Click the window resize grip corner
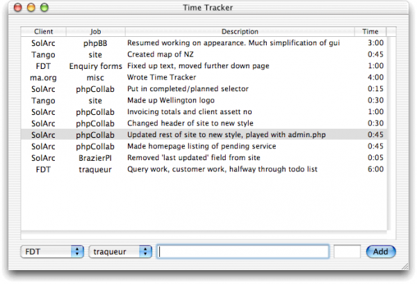The width and height of the screenshot is (417, 284). point(404,266)
